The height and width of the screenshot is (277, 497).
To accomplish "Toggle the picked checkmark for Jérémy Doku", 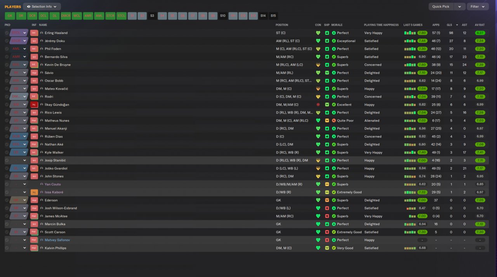I will 7,41.
